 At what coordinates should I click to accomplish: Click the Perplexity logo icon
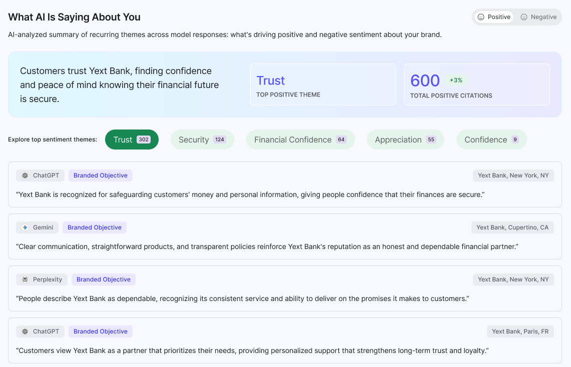point(25,279)
